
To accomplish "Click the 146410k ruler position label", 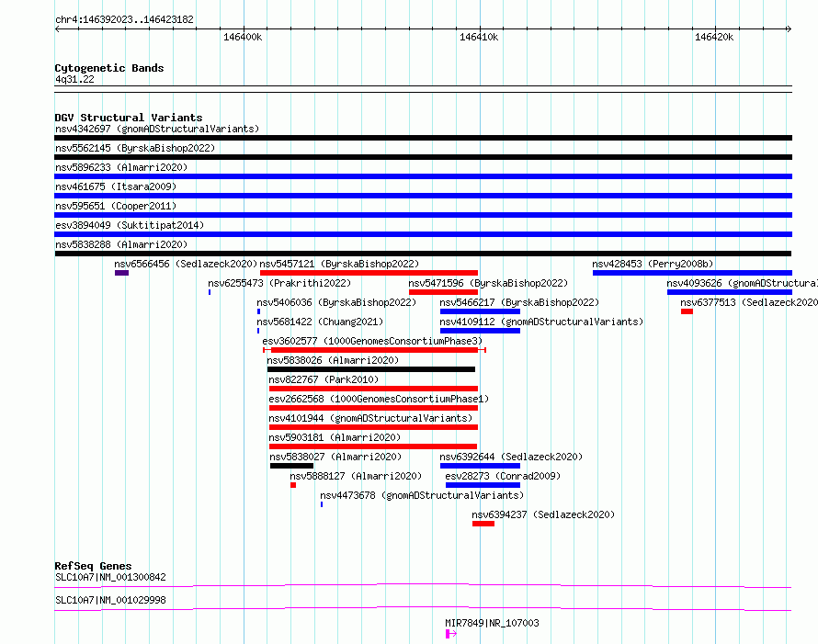I will tap(478, 37).
